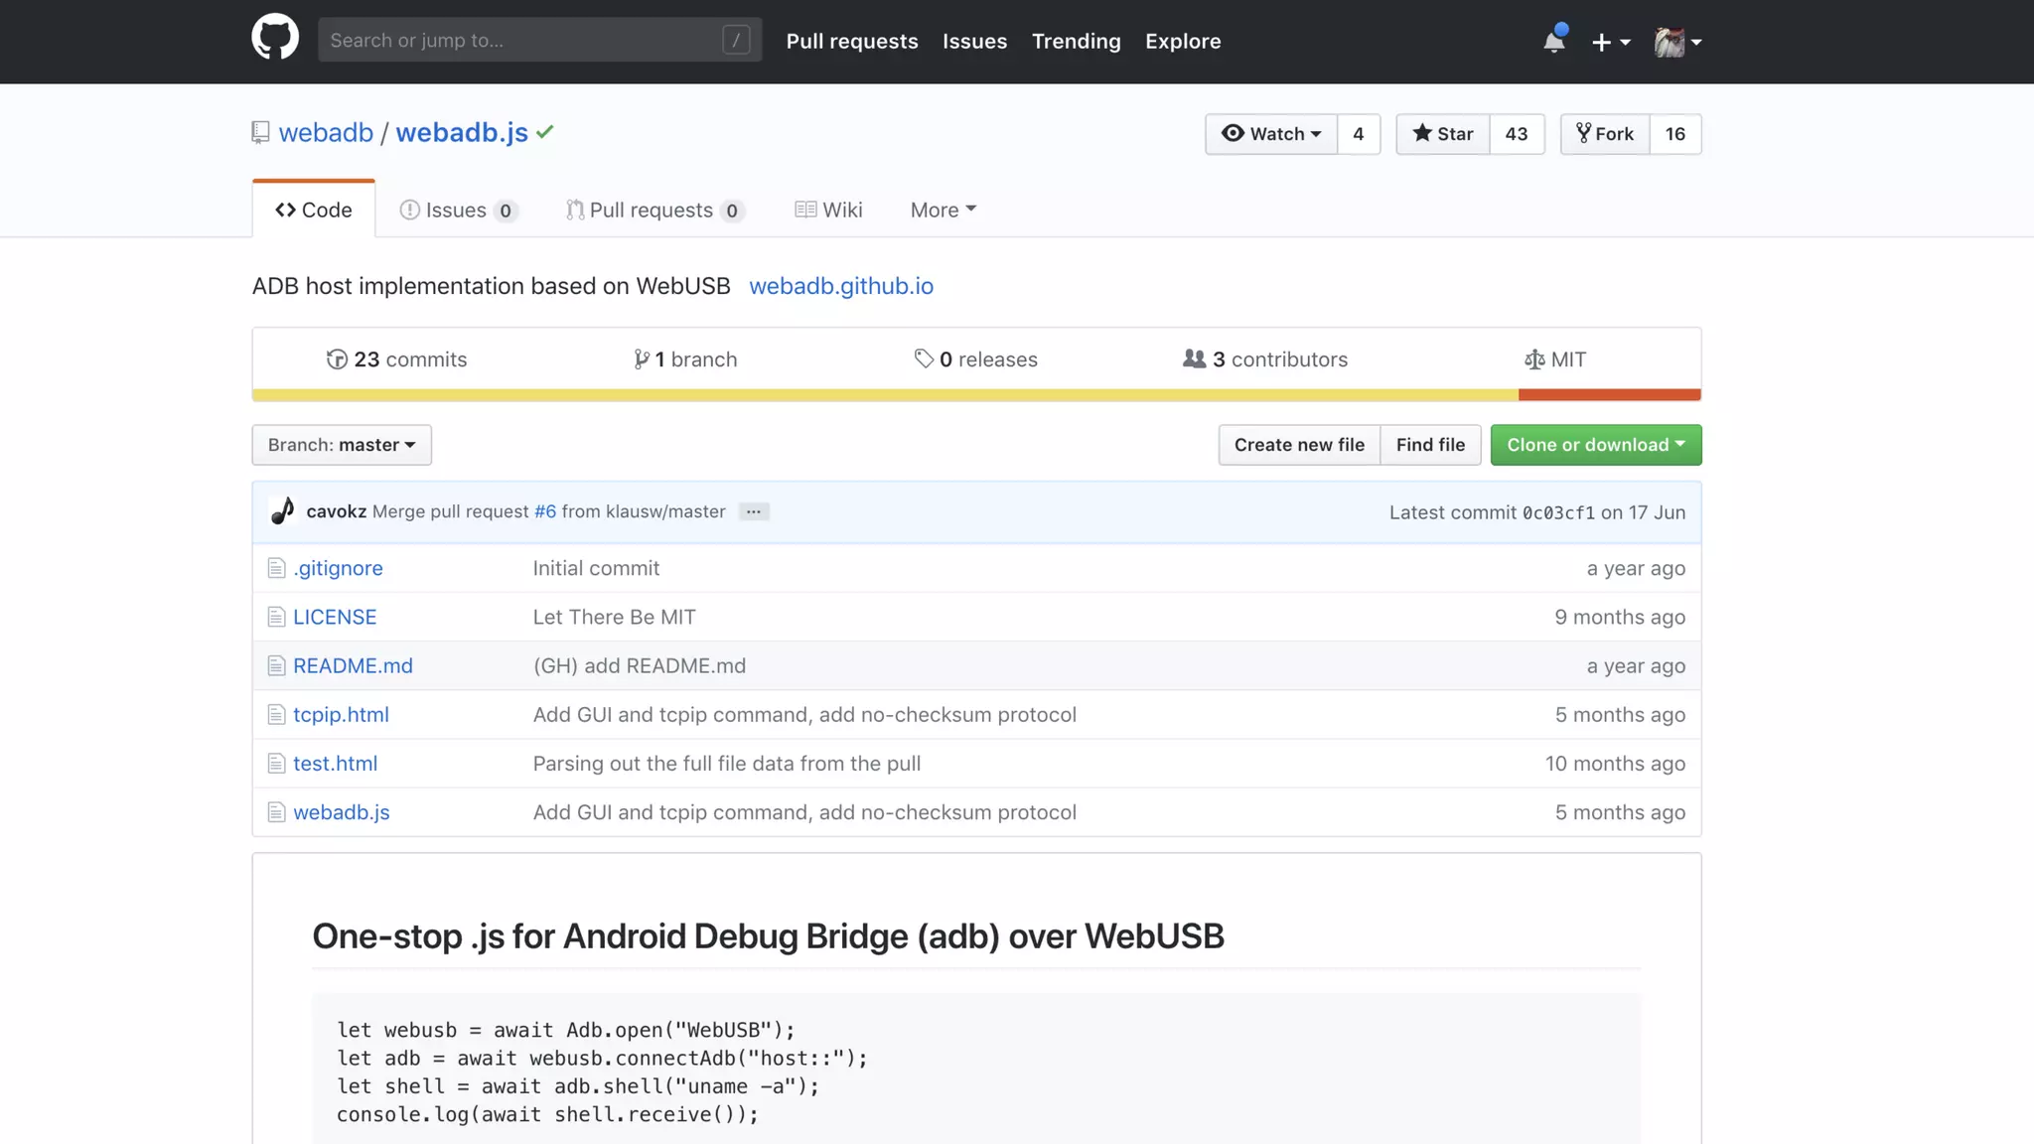This screenshot has width=2034, height=1144.
Task: Open notifications bell icon
Action: (1553, 42)
